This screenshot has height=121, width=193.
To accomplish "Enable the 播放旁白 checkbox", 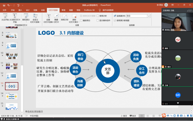I will [x=81, y=20].
